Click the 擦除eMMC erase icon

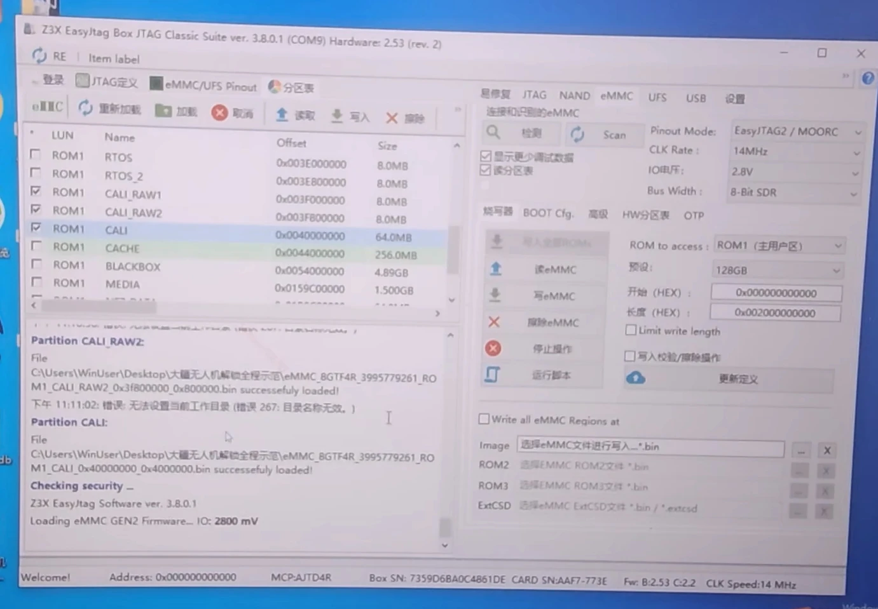494,322
